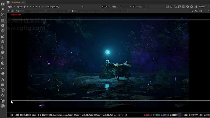Click the f/8 f-stop label
210x118 pixels.
point(12,11)
